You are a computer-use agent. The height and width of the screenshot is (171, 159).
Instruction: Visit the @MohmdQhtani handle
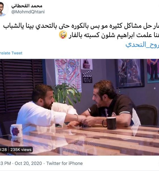[x=28, y=12]
